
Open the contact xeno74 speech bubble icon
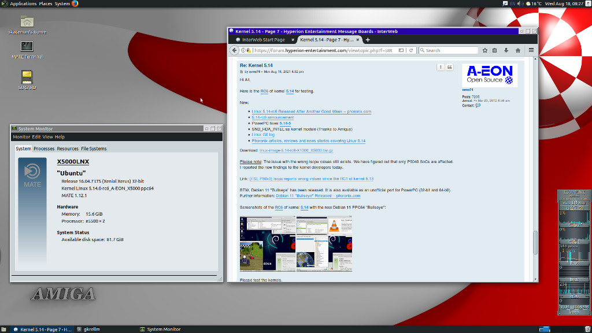(x=478, y=106)
